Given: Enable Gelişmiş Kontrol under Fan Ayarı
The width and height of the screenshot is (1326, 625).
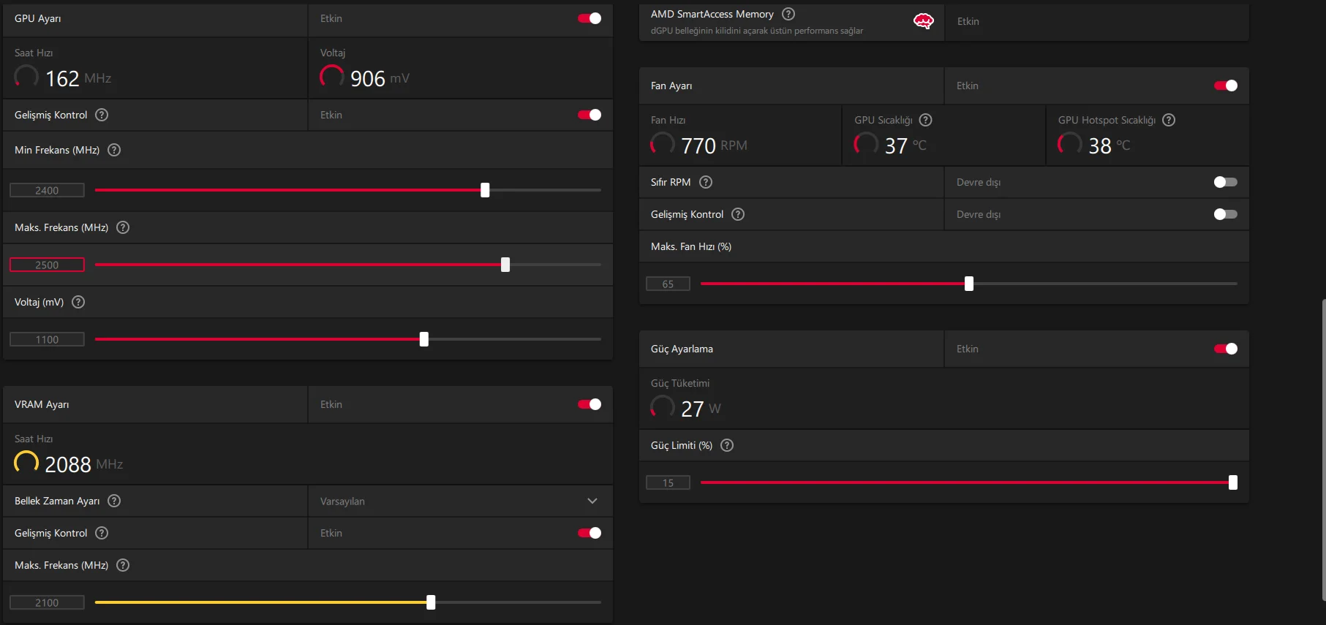Looking at the screenshot, I should tap(1226, 214).
